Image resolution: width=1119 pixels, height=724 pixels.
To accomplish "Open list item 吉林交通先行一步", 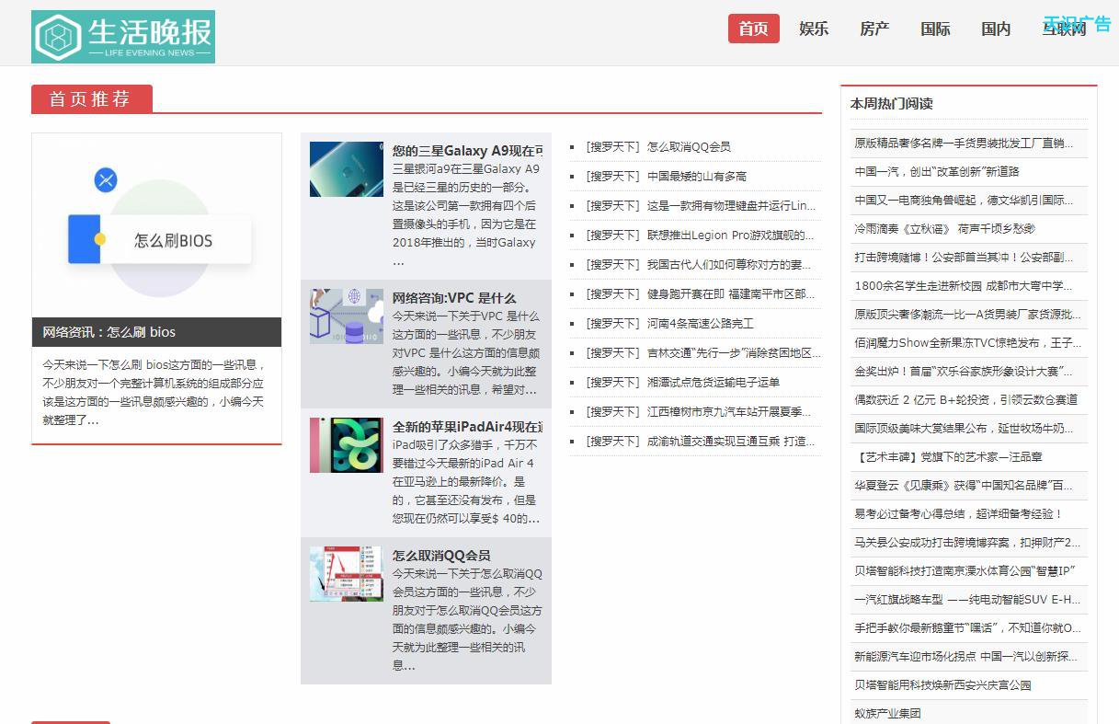I will pyautogui.click(x=734, y=352).
